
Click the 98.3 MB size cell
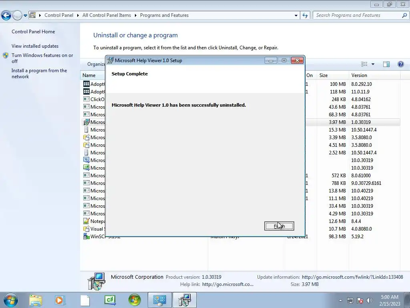[337, 237]
